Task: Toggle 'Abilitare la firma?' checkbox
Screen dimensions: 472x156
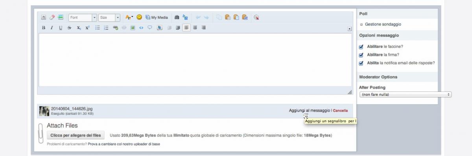Action: (x=361, y=55)
